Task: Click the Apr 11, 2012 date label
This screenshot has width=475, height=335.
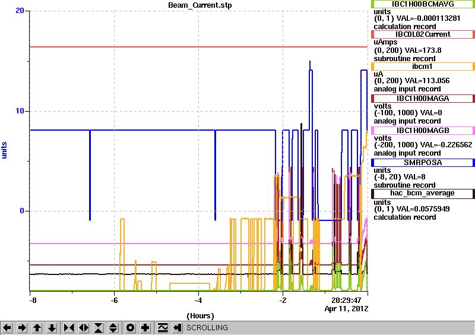Action: 346,309
